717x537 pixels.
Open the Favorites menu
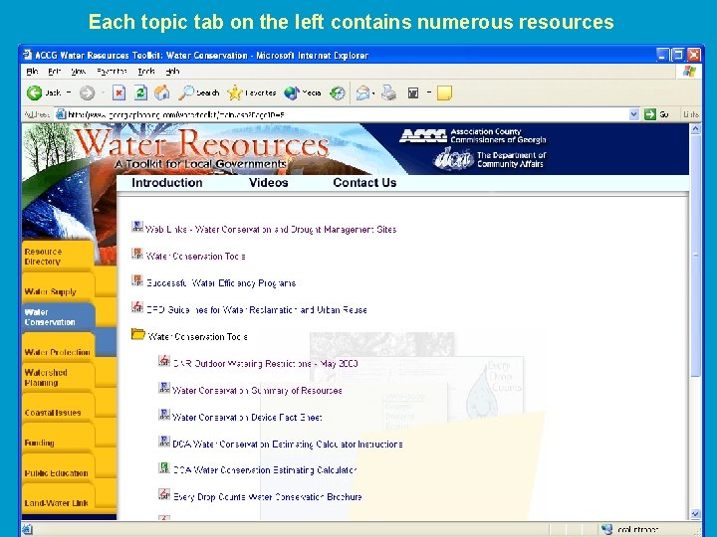[112, 72]
